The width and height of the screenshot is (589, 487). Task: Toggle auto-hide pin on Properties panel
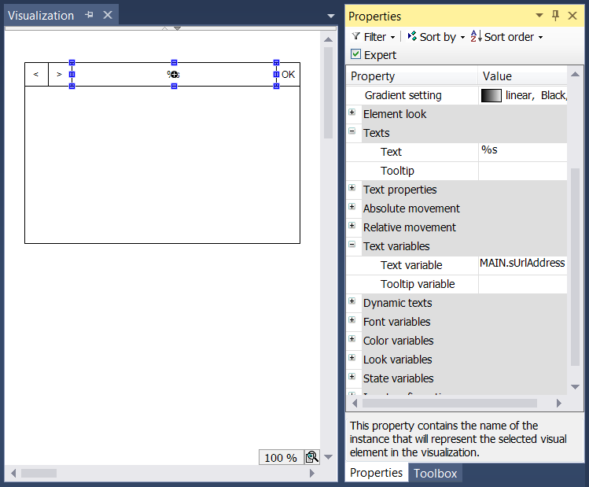[x=555, y=16]
